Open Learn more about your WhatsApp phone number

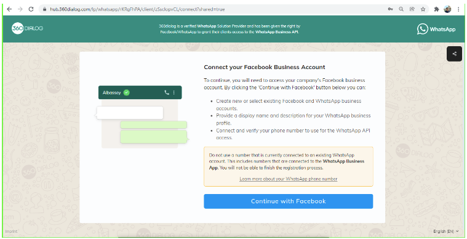coord(289,179)
